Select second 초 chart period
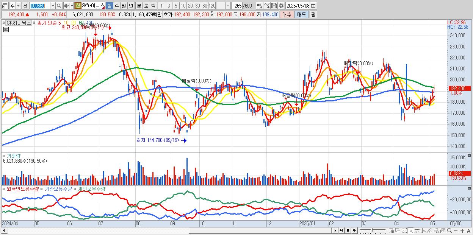The height and width of the screenshot is (235, 473). point(146,6)
